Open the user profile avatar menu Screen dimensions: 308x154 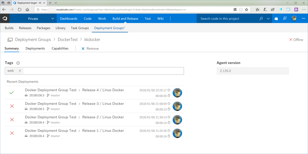tap(294, 18)
